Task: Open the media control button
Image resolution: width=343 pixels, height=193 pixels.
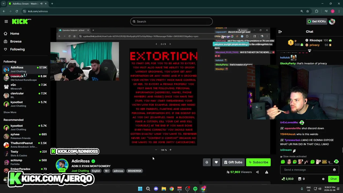Action: tap(326, 11)
